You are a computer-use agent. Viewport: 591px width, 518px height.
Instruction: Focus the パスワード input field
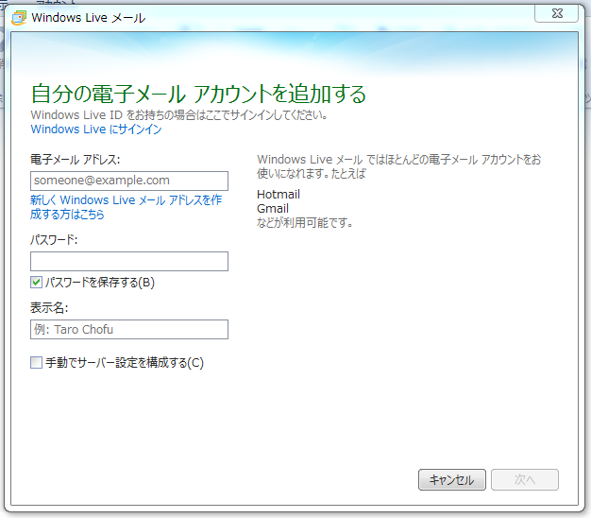point(129,262)
